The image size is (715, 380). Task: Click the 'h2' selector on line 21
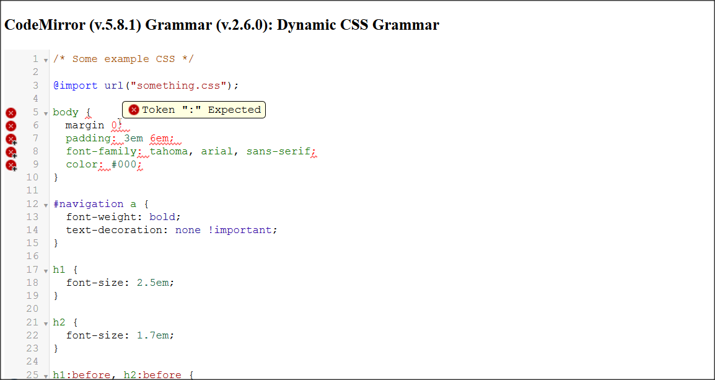(59, 322)
